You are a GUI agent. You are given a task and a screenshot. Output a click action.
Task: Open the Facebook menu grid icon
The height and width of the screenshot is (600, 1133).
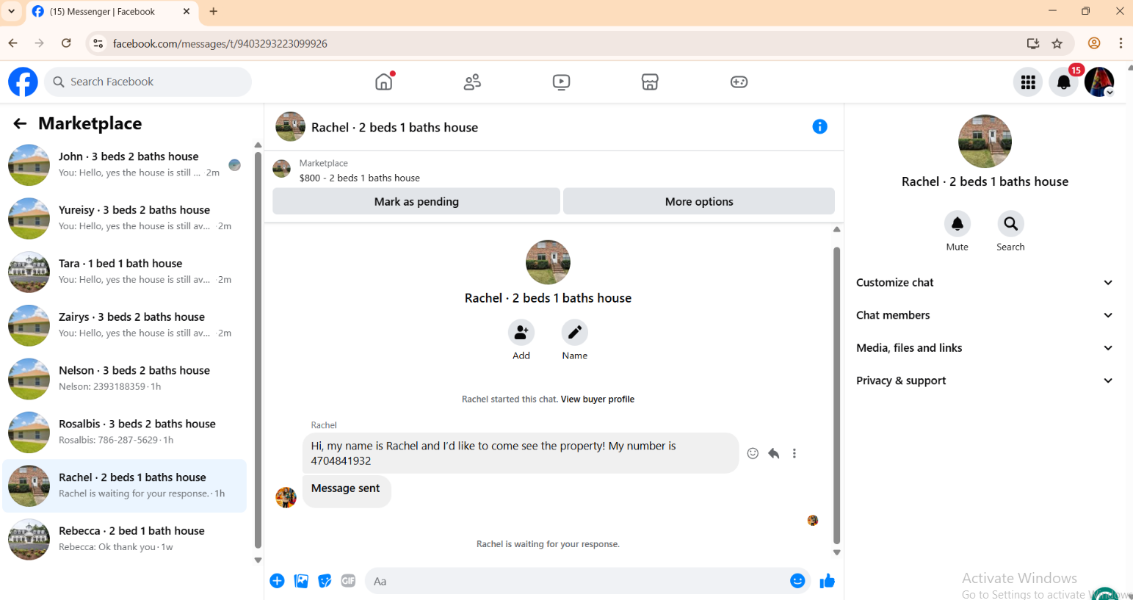click(x=1028, y=82)
